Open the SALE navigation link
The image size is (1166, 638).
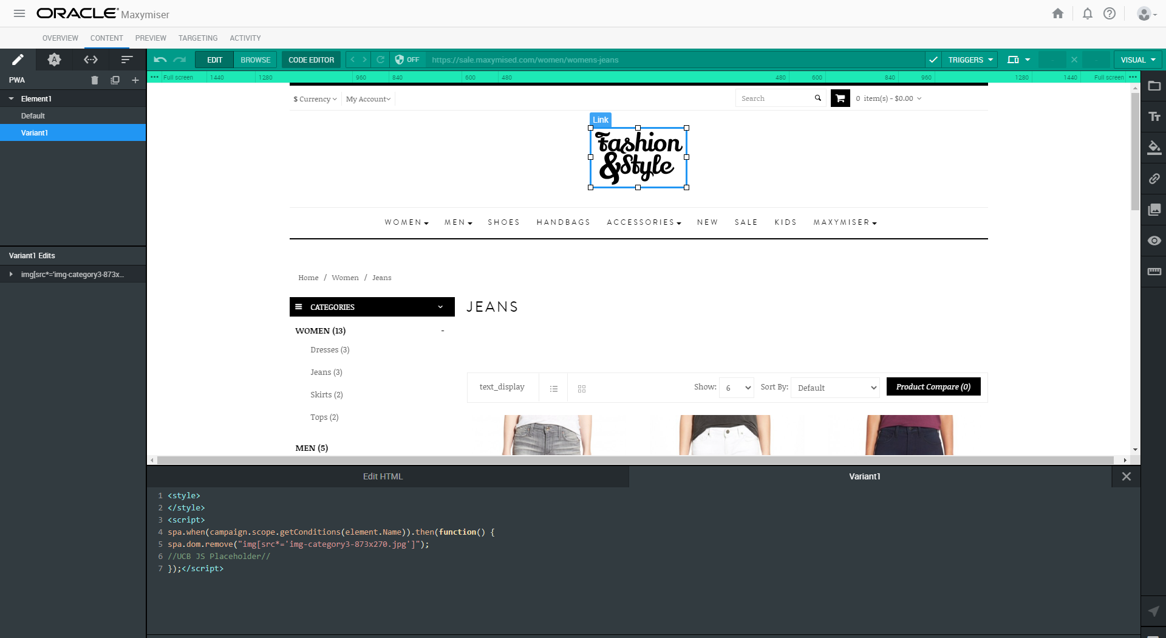[x=746, y=222]
